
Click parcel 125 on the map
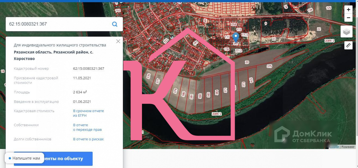click(329, 8)
